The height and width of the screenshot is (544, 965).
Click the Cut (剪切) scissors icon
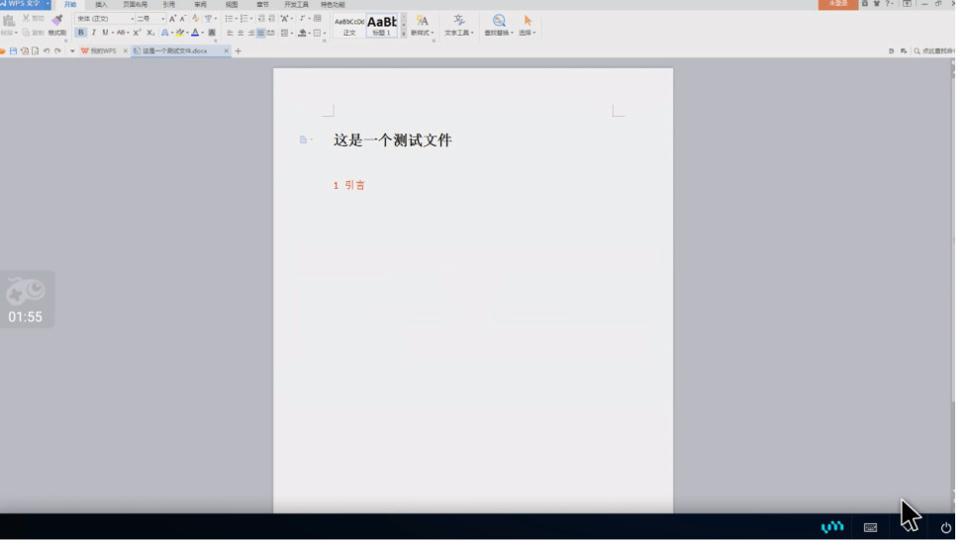(26, 19)
